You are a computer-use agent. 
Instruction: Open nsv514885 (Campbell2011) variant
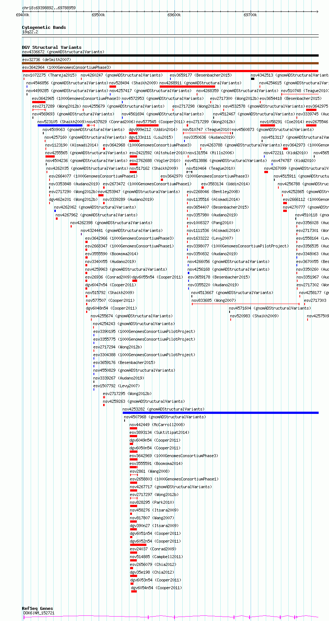click(x=156, y=557)
